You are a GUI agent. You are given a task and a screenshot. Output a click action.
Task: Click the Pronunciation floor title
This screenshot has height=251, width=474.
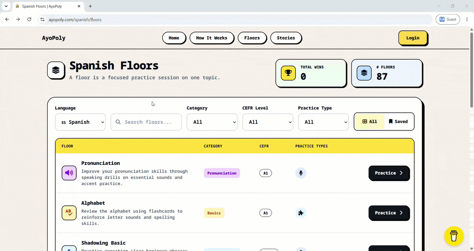101,163
